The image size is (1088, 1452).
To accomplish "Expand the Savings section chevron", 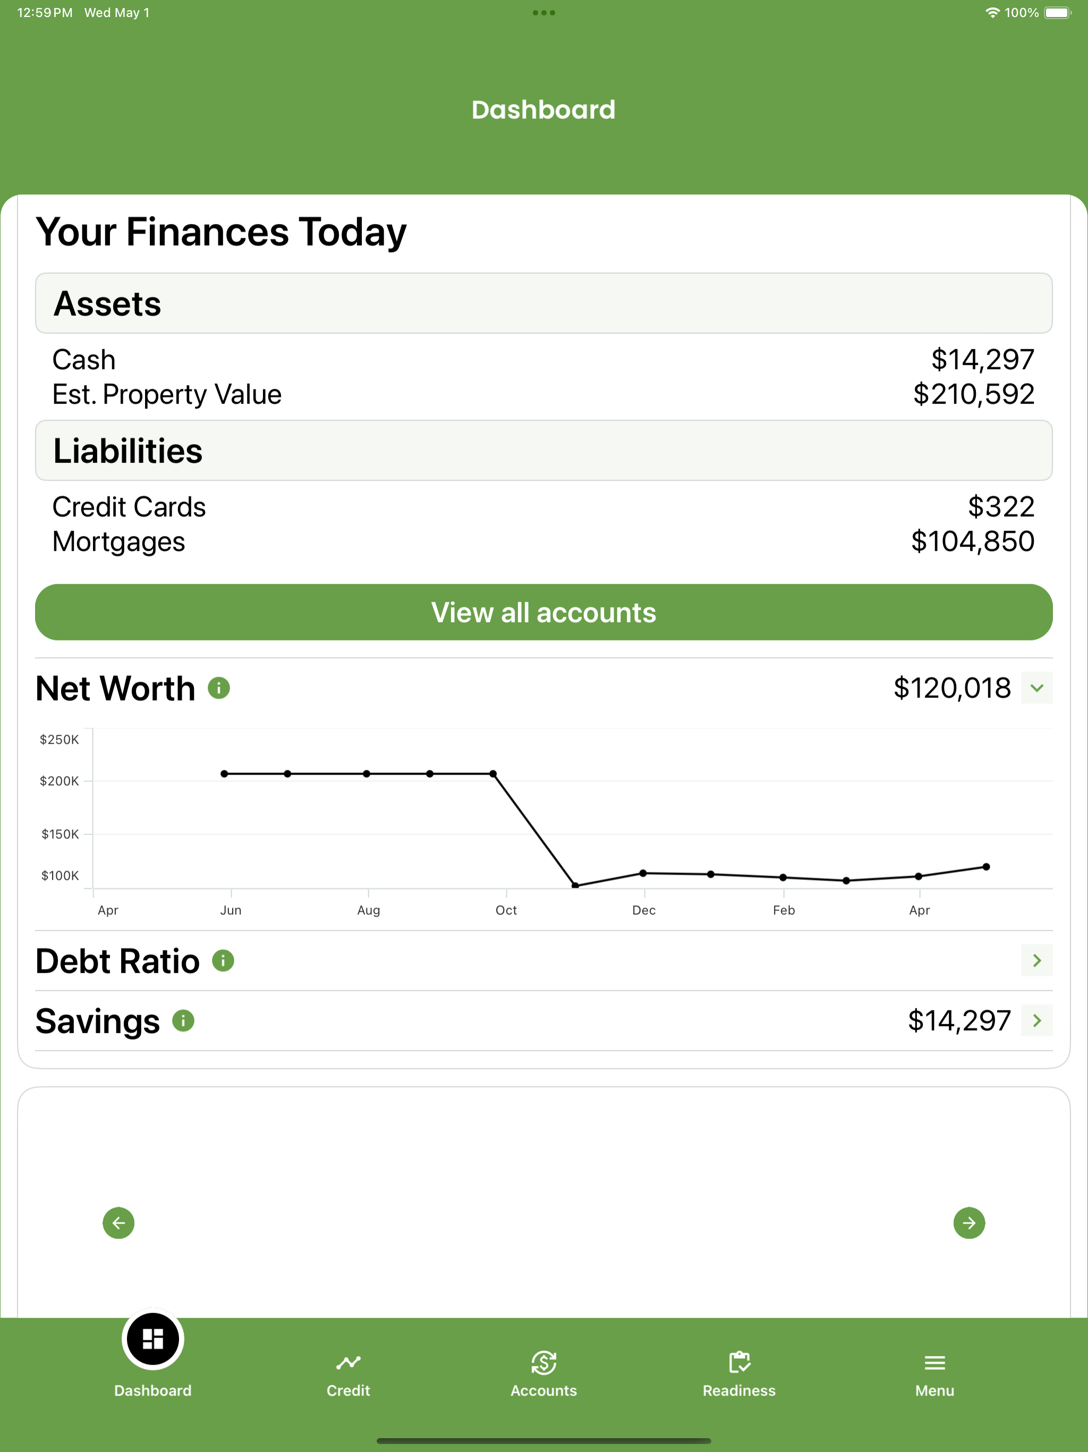I will tap(1037, 1021).
